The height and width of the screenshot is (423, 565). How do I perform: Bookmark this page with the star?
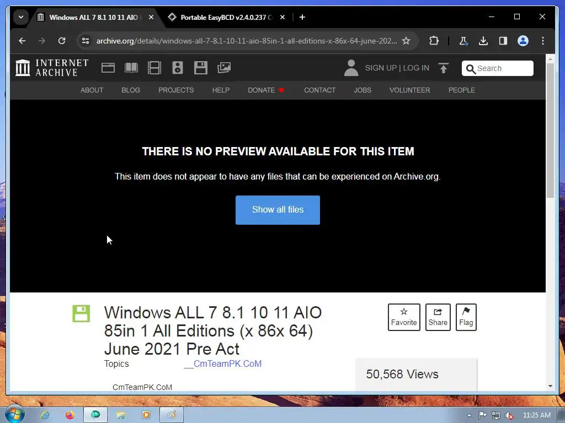[x=406, y=41]
